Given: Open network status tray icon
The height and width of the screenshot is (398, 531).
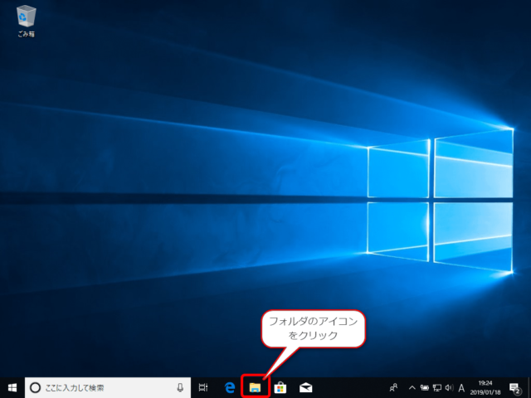Looking at the screenshot, I should [x=437, y=388].
